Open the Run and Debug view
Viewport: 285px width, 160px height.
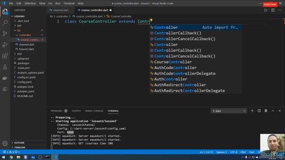pyautogui.click(x=5, y=44)
